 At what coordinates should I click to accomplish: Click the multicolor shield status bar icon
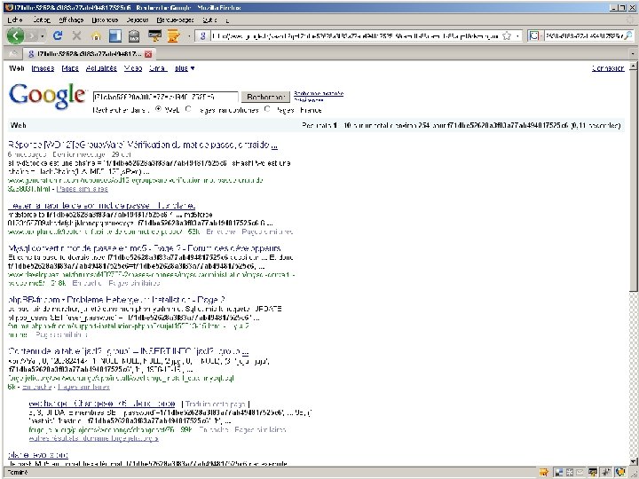620,473
